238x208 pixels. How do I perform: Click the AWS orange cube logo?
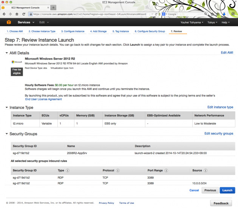coord(9,22)
